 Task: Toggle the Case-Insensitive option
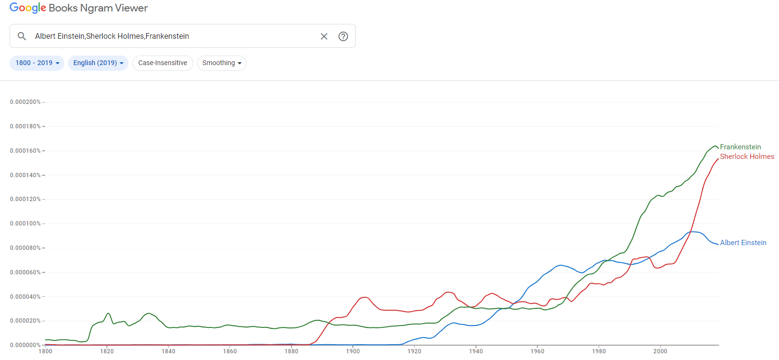[x=163, y=63]
